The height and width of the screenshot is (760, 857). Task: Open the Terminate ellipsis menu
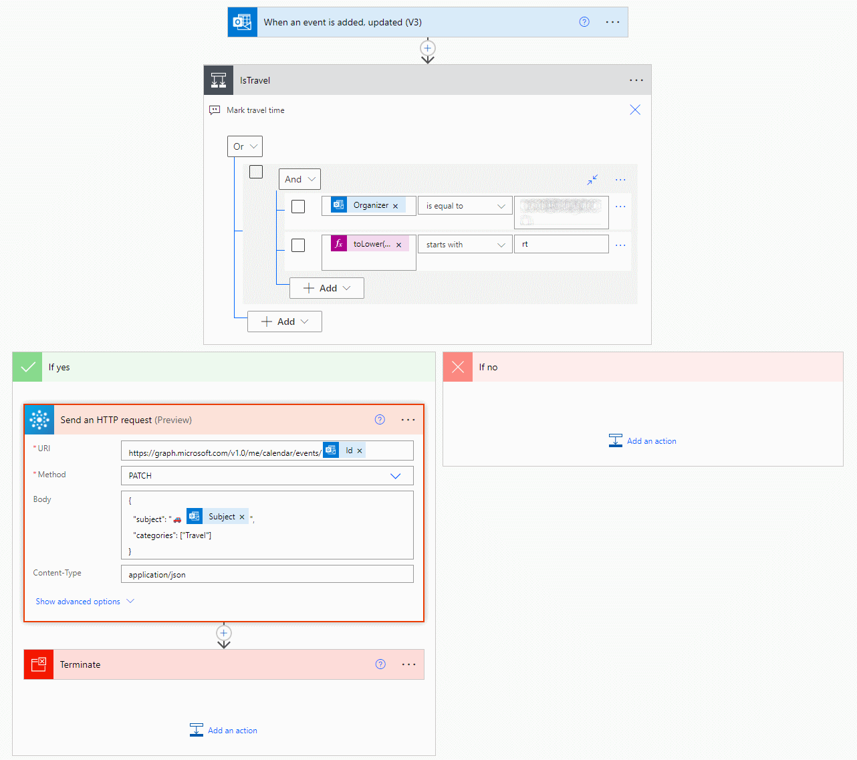409,664
